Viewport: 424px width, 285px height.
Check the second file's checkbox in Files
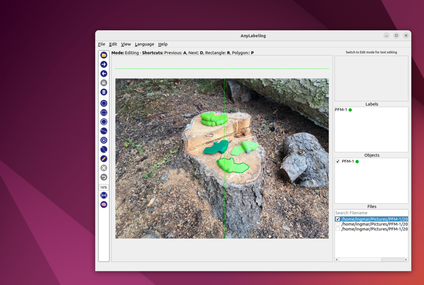coord(338,224)
